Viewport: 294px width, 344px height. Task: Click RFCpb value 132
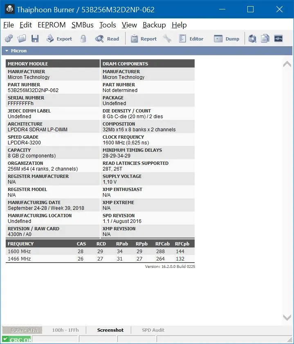click(x=180, y=259)
